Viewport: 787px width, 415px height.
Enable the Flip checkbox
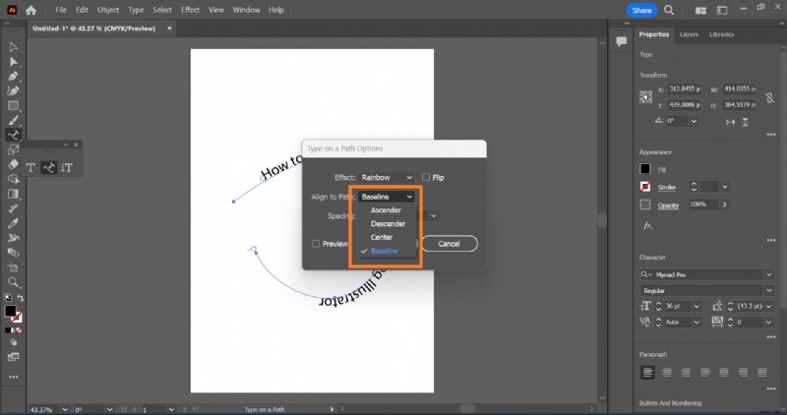click(425, 177)
